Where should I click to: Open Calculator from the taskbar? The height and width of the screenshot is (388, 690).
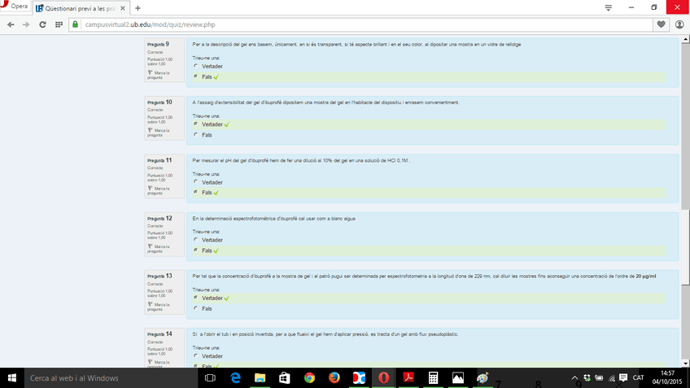coord(433,378)
